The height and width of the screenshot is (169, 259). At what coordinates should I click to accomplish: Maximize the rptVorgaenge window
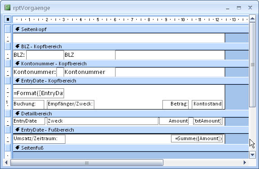(x=239, y=8)
